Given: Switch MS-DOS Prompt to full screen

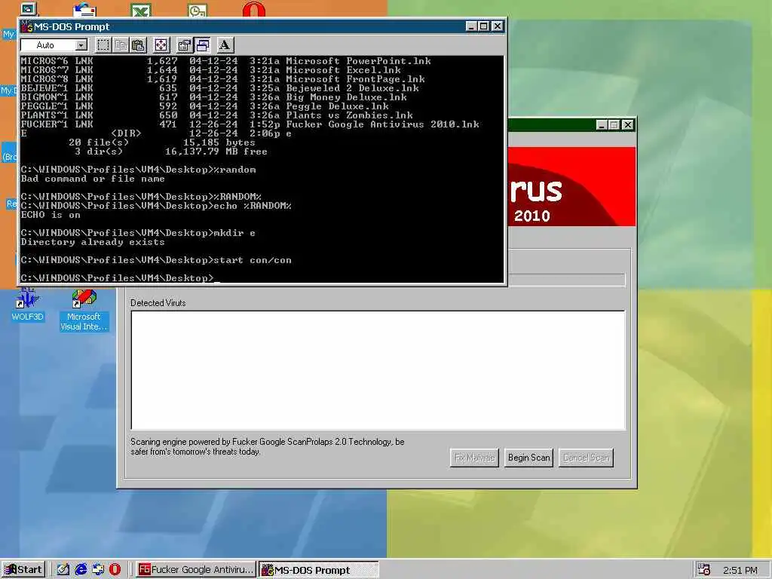Looking at the screenshot, I should 161,45.
